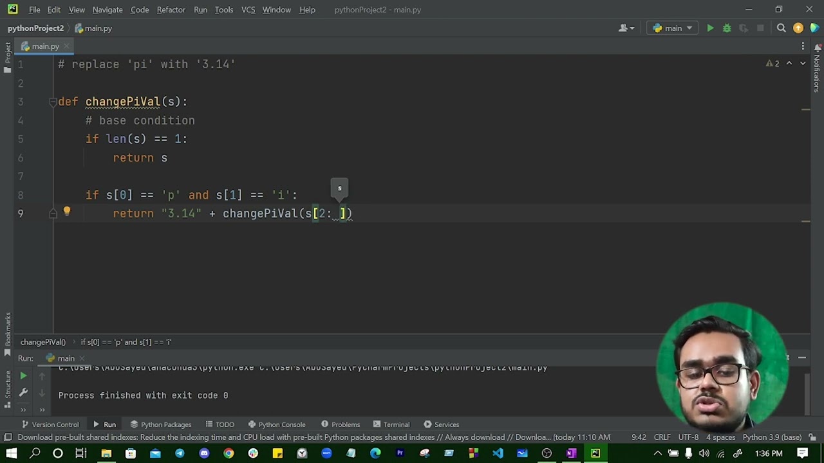Go to previous highlighted problem arrow

[x=789, y=64]
